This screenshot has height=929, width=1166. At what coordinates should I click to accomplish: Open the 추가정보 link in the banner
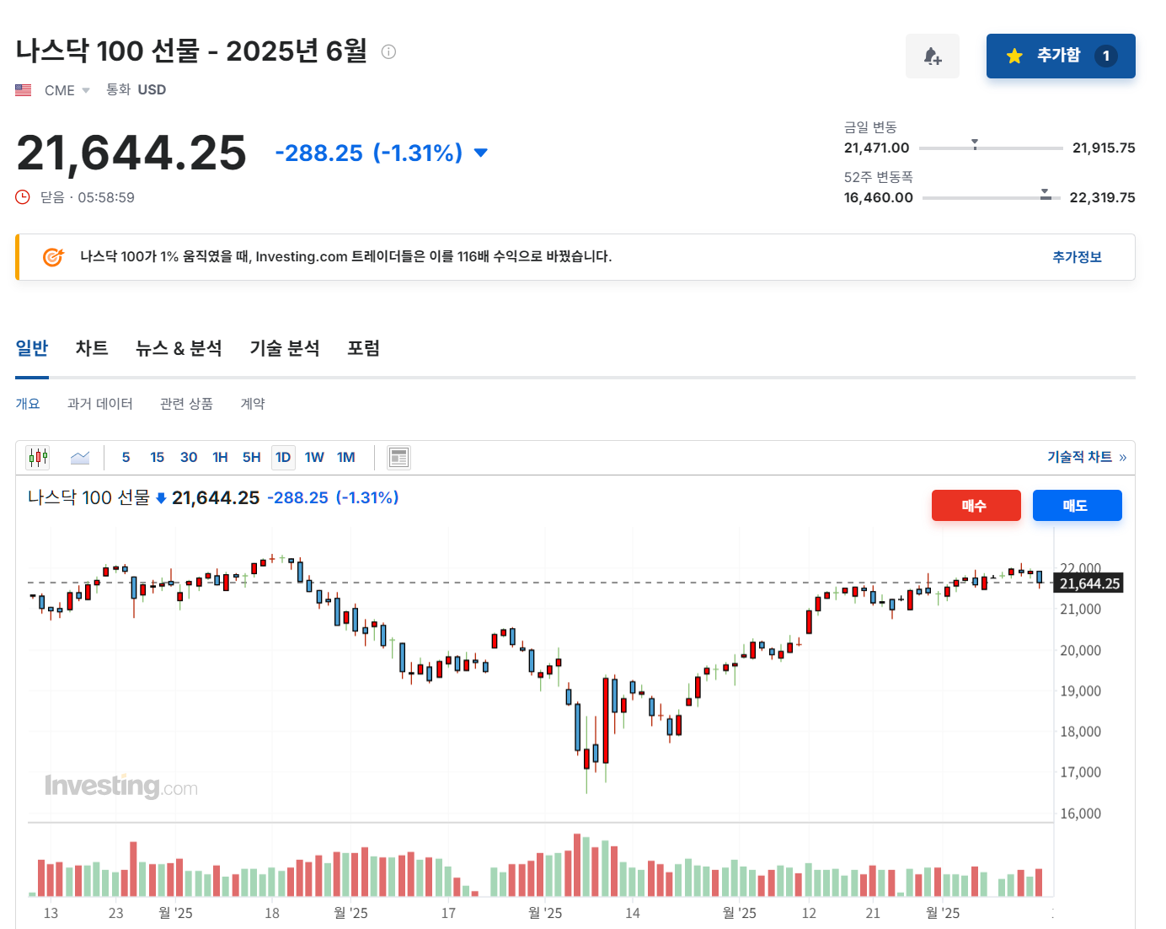pyautogui.click(x=1076, y=257)
